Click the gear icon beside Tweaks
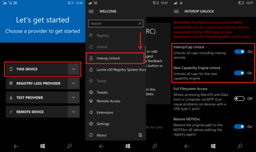This screenshot has width=256, height=152. pos(91,92)
